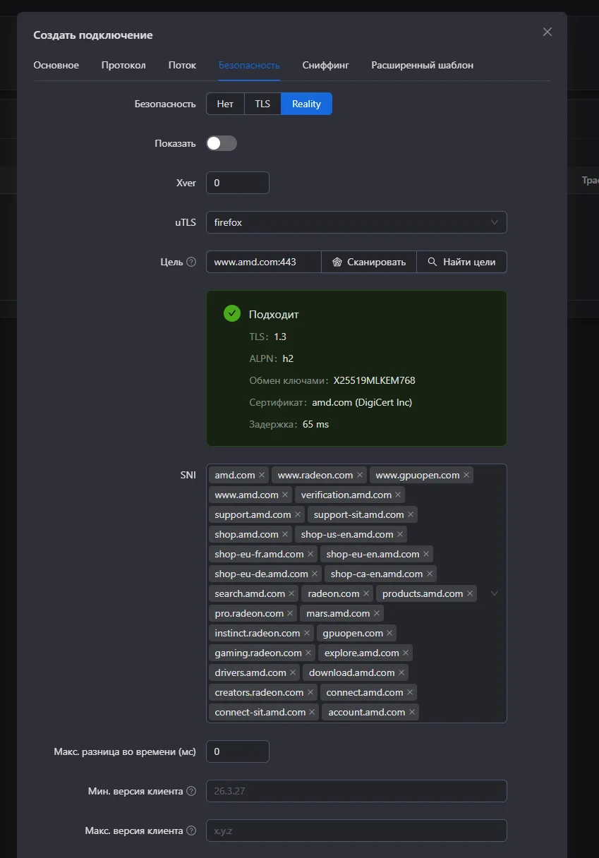Click the Подходит status text
The height and width of the screenshot is (858, 599).
point(274,314)
